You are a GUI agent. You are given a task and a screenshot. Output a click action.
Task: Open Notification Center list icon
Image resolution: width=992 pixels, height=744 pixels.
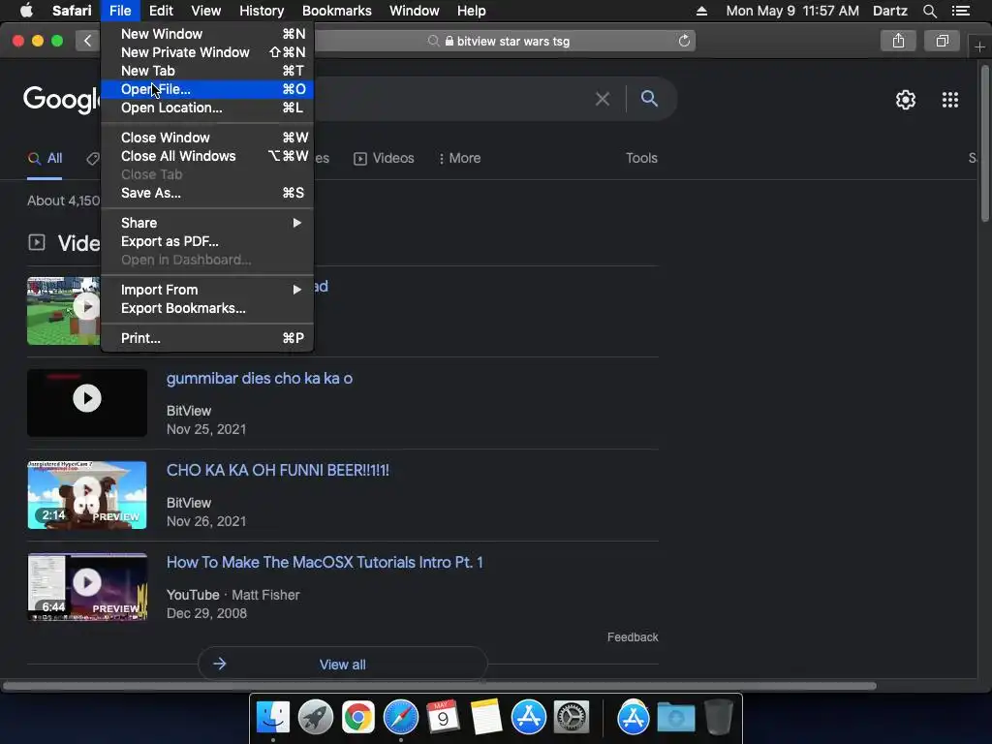point(960,11)
